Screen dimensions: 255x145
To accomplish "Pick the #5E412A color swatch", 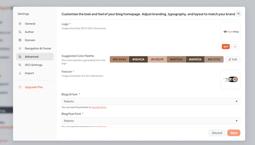I will (138, 59).
